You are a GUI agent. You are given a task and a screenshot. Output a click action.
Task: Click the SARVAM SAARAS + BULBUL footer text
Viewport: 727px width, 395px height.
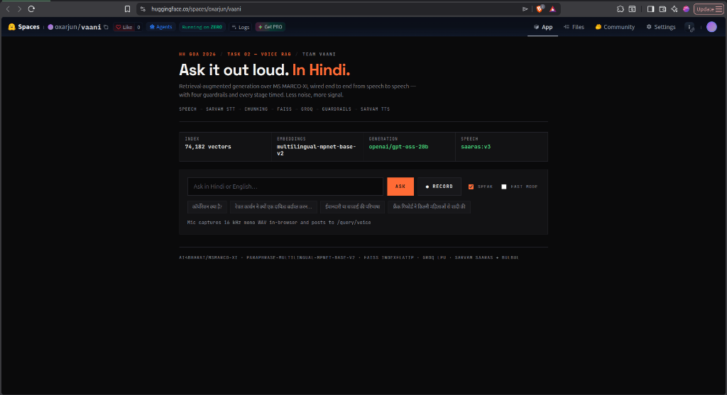[x=487, y=257]
